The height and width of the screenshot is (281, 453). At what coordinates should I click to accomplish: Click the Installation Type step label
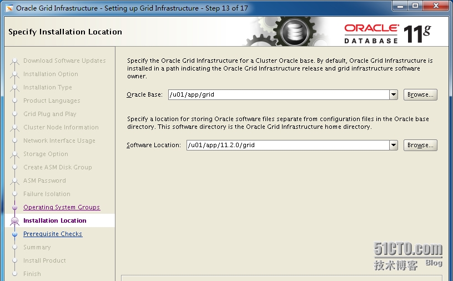click(x=48, y=87)
